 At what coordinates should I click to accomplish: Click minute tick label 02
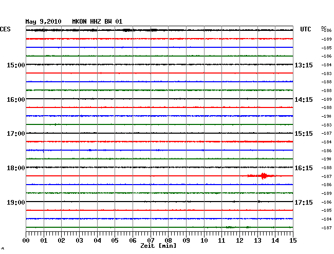click(61, 241)
